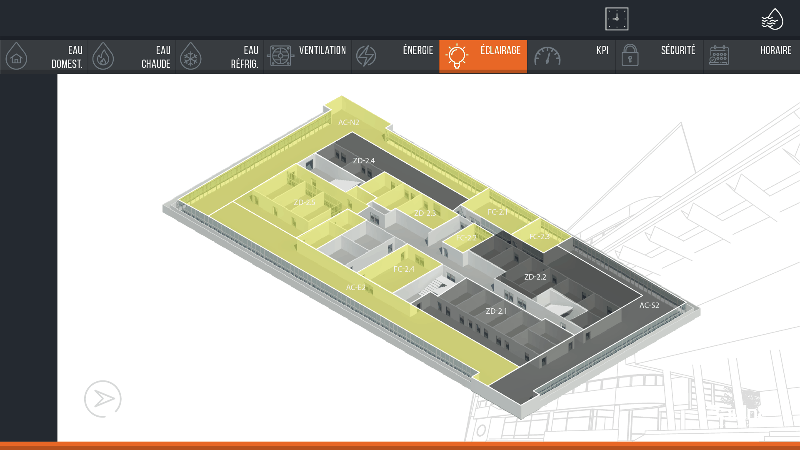Open the Sécurité padlock icon
Screen dimensions: 800x450
630,55
